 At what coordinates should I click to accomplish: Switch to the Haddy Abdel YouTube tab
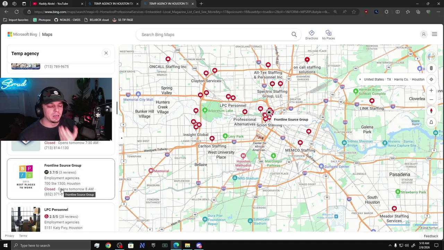pyautogui.click(x=57, y=4)
